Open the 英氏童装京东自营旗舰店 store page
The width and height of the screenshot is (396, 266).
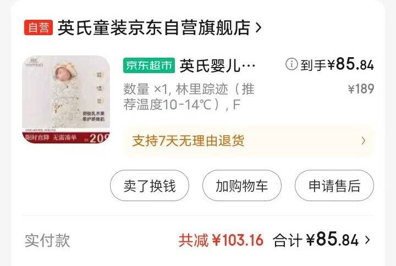154,27
